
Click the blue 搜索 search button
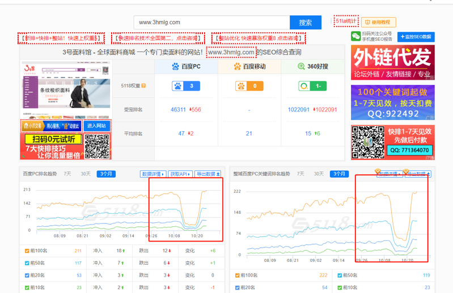(x=306, y=23)
